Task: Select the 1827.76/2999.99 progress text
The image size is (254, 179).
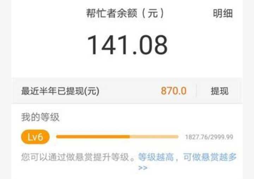Action: pyautogui.click(x=209, y=137)
